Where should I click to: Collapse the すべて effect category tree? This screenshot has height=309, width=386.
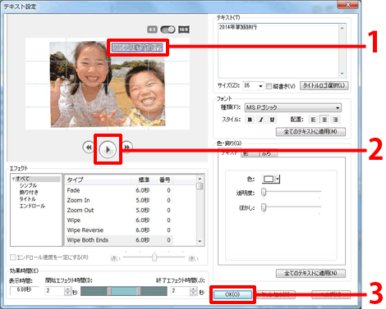pyautogui.click(x=13, y=179)
